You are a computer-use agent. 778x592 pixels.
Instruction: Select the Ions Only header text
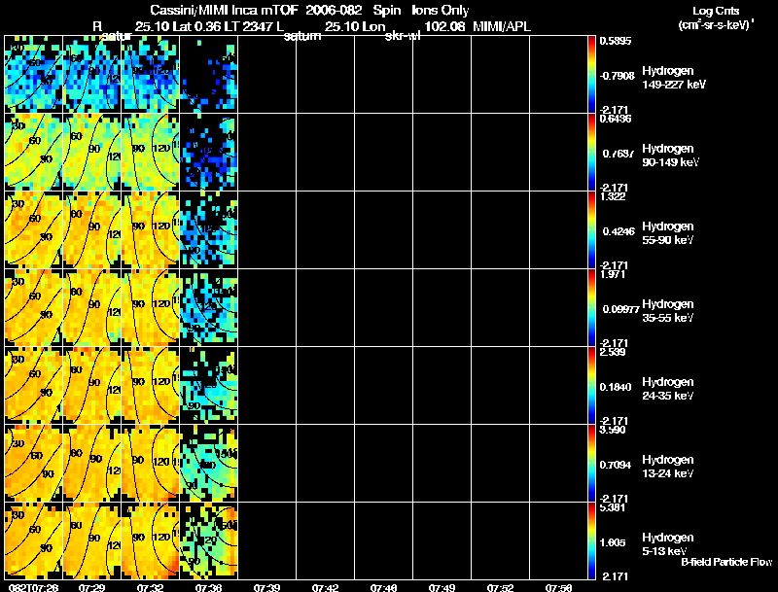coord(439,9)
